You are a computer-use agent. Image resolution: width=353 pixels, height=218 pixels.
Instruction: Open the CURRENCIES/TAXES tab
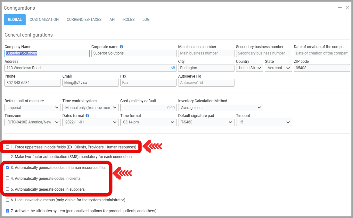click(84, 20)
